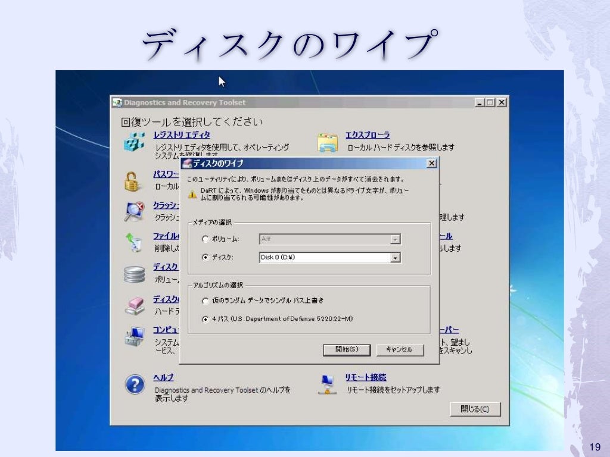
Task: Click the disk commander stacked disks icon
Action: (134, 275)
